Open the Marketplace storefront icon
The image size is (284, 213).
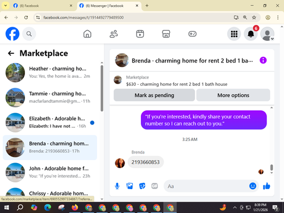click(166, 34)
